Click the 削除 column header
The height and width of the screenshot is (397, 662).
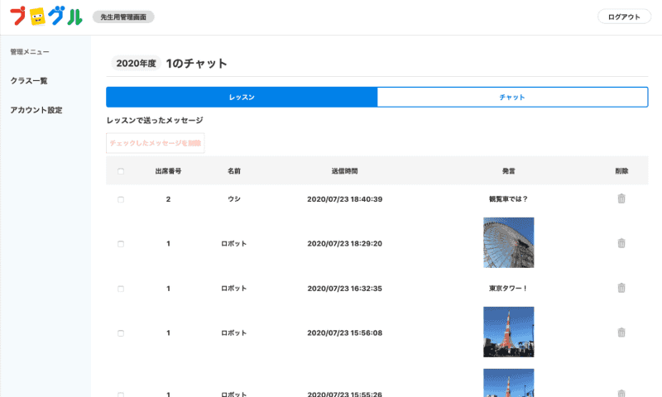coord(621,171)
